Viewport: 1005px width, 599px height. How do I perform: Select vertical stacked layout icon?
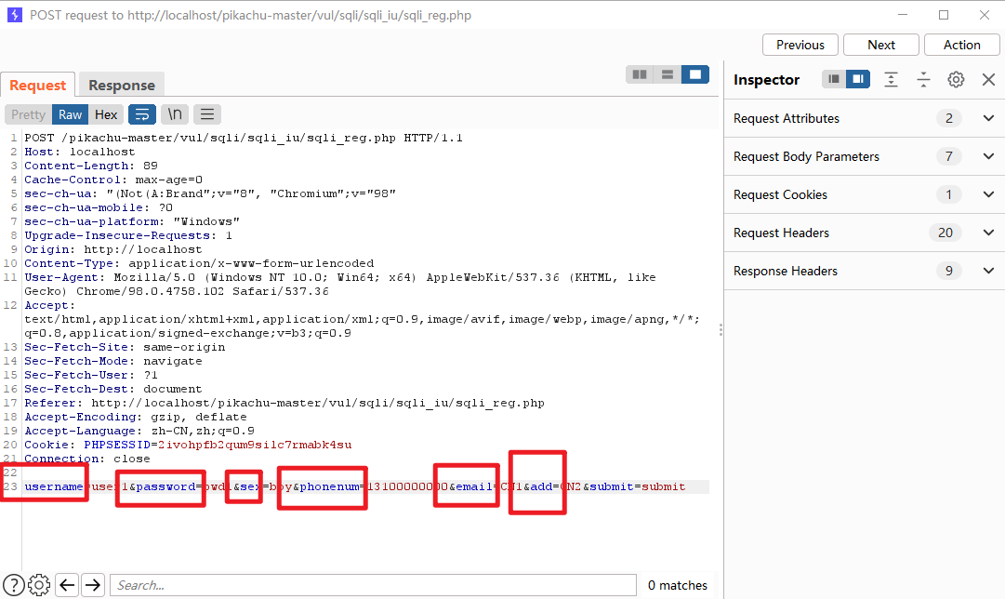pos(667,74)
